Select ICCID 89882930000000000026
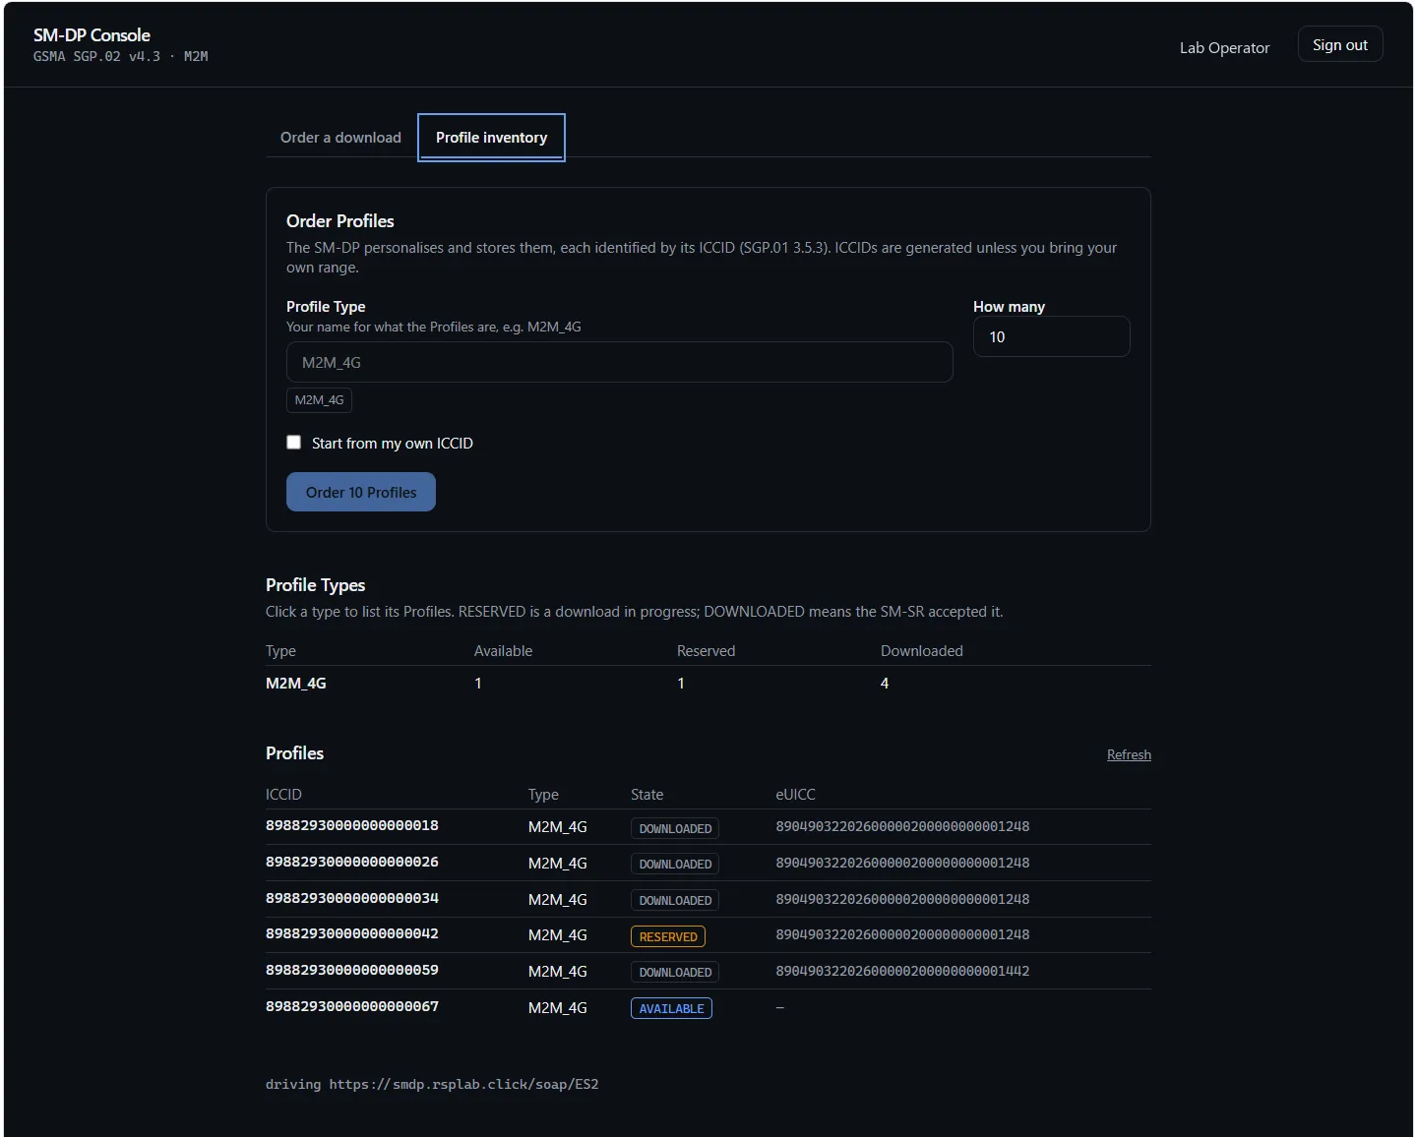 click(352, 863)
